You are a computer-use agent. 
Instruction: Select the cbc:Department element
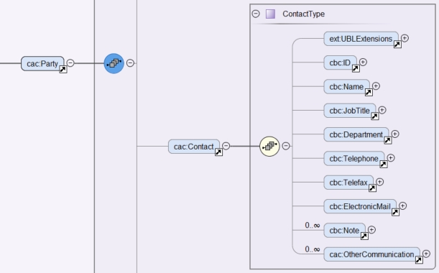click(356, 134)
